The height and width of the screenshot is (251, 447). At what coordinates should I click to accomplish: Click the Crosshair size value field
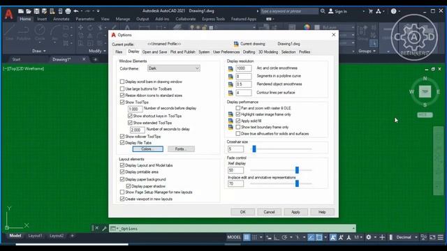coord(236,149)
